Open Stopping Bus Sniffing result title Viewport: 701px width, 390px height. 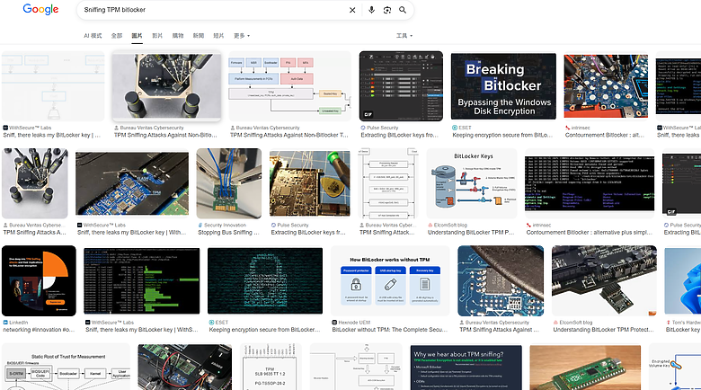point(228,233)
